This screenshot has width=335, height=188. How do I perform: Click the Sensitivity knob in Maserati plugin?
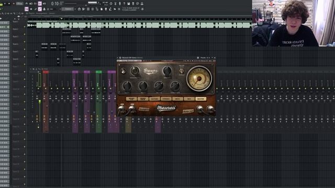coord(135,70)
